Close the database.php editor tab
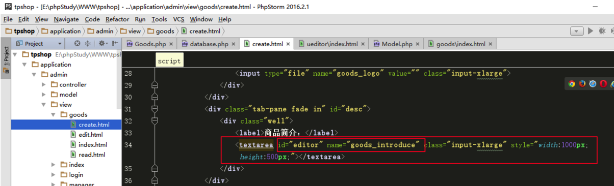Viewport: 614px width, 186px height. click(x=234, y=44)
